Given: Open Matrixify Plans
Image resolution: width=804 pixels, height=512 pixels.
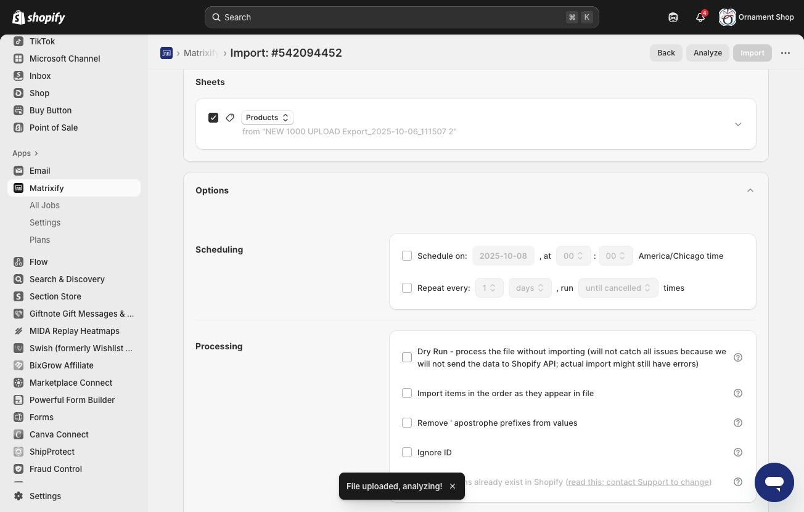Looking at the screenshot, I should pyautogui.click(x=40, y=240).
